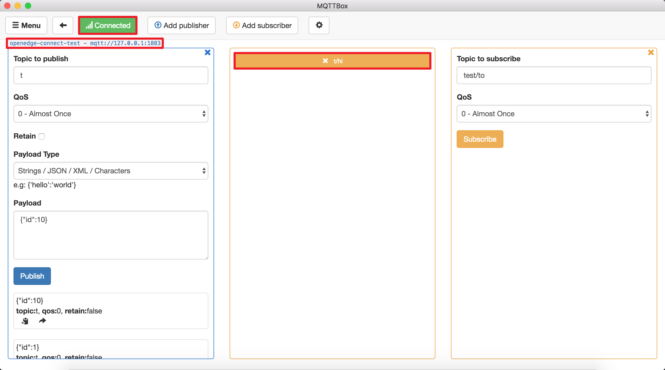Toggle the green Connected status button
665x370 pixels.
[108, 25]
